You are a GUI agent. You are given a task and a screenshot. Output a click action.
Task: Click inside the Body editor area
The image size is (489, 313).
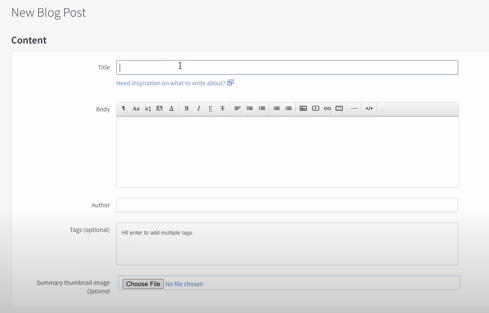(288, 152)
